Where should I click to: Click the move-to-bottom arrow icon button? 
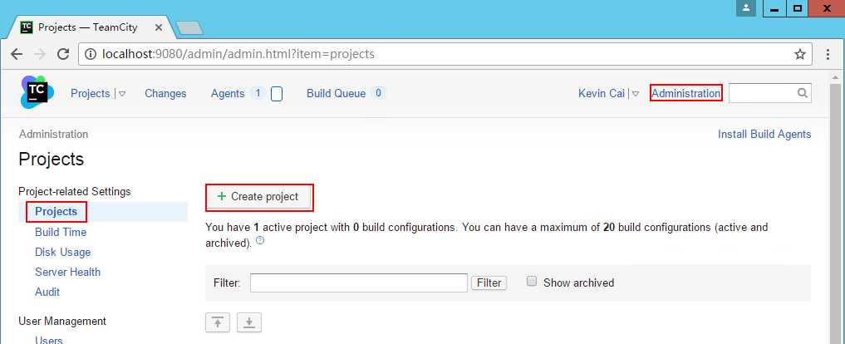coord(249,322)
